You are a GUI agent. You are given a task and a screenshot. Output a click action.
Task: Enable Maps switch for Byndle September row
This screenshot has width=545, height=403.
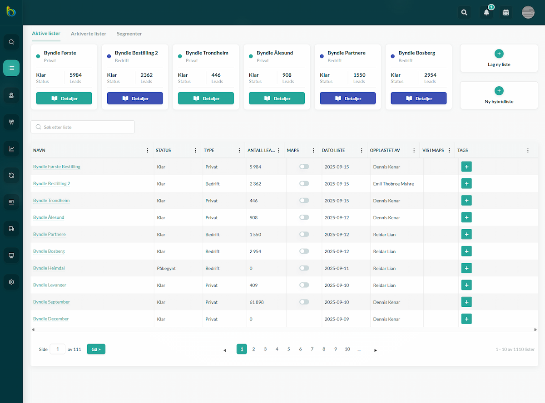coord(304,302)
